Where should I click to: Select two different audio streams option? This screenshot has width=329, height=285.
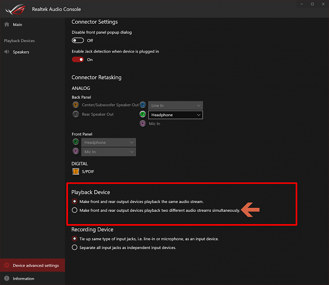click(75, 210)
